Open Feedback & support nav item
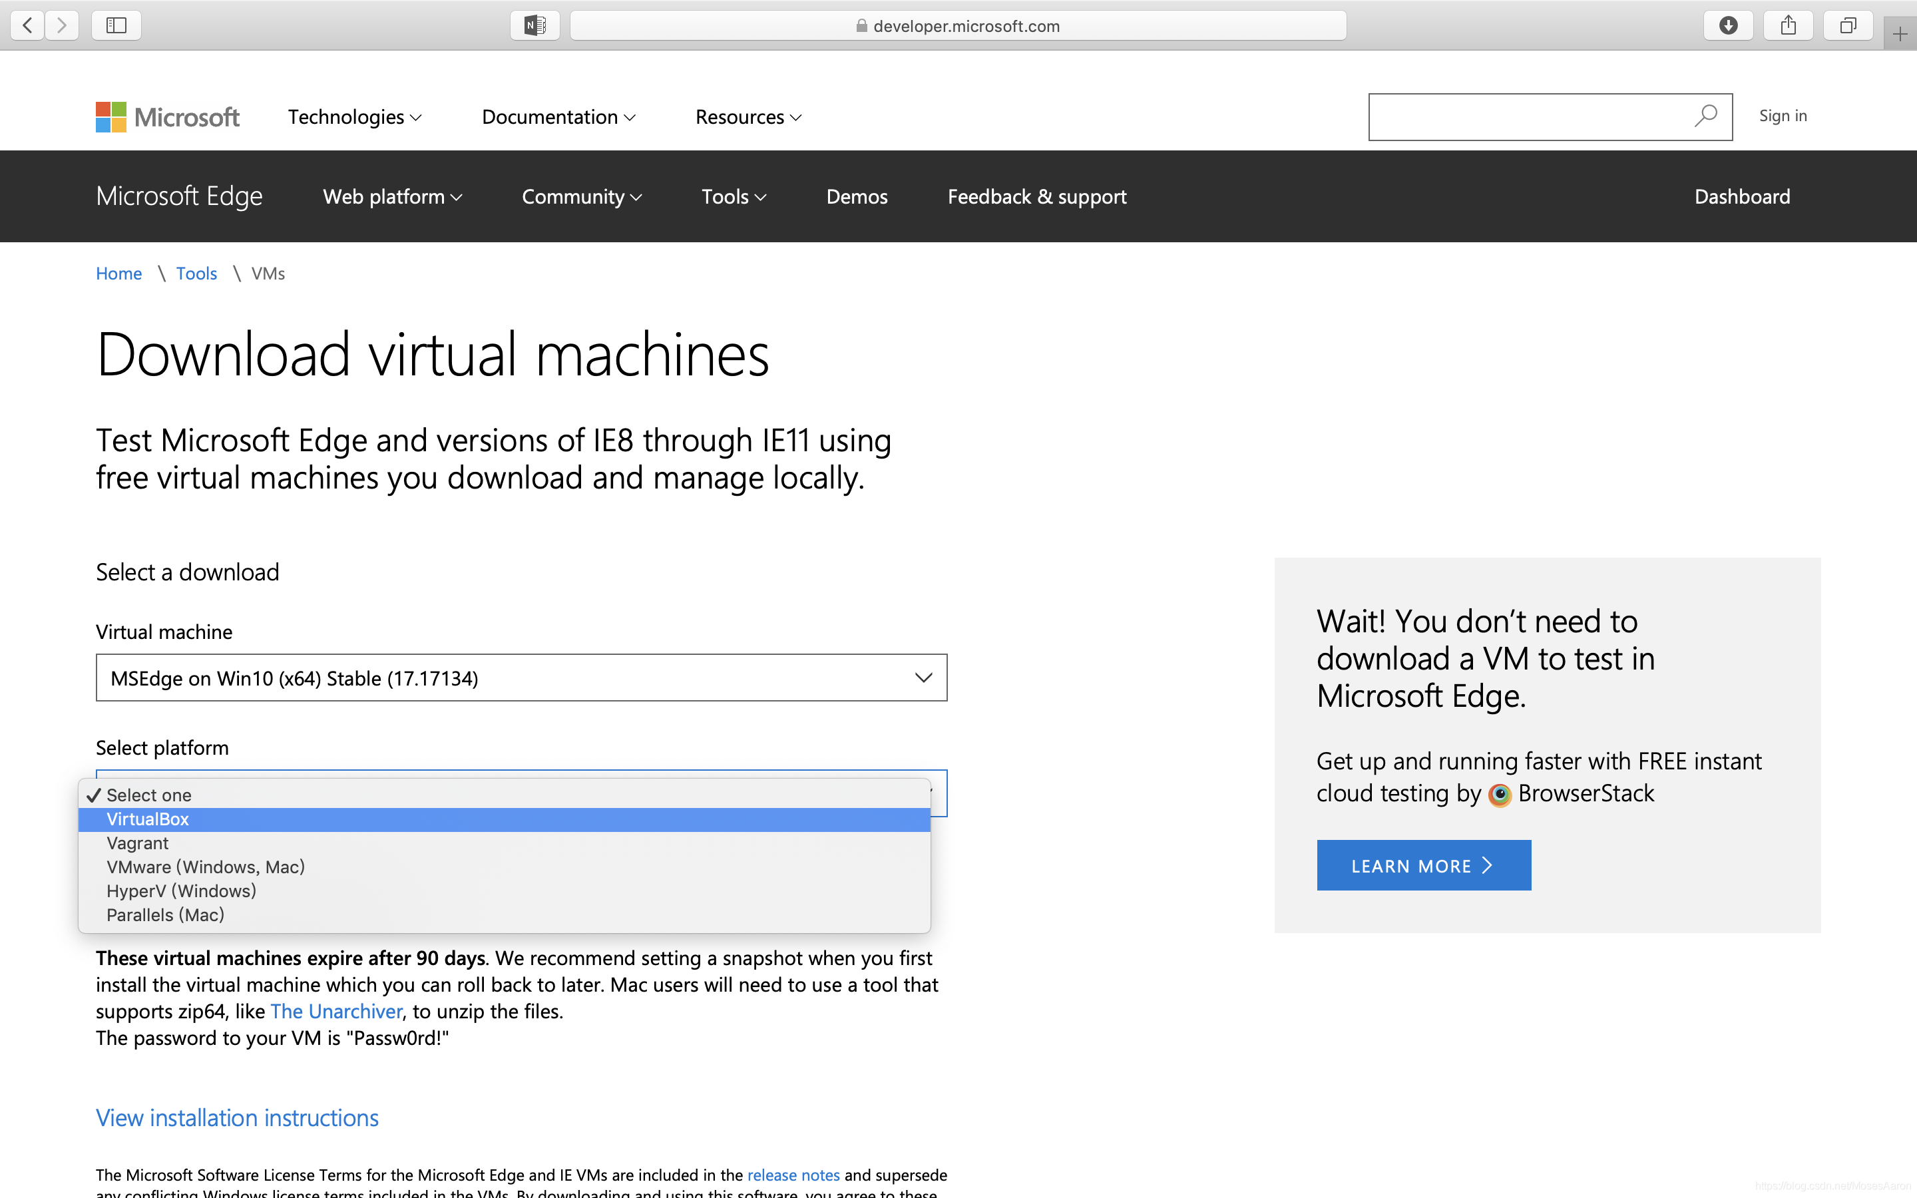Viewport: 1917px width, 1198px height. (x=1037, y=196)
